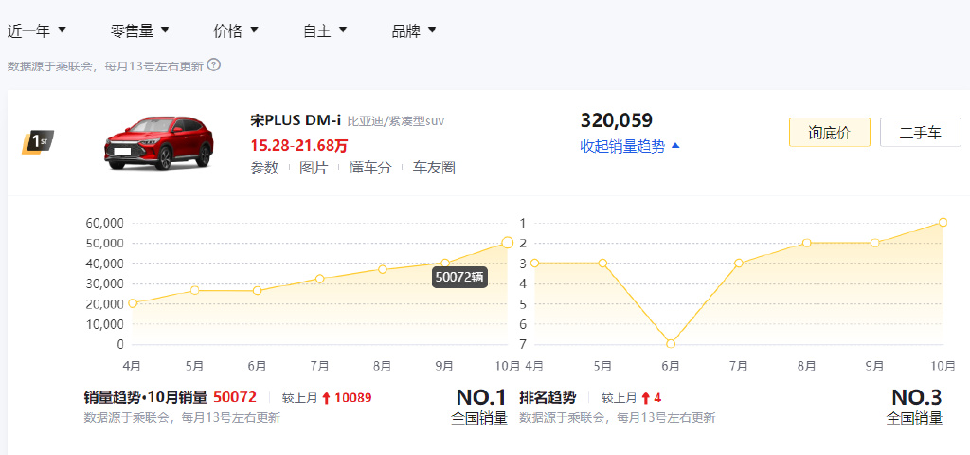
Task: Click the 60,000 axis label
Action: tap(104, 223)
